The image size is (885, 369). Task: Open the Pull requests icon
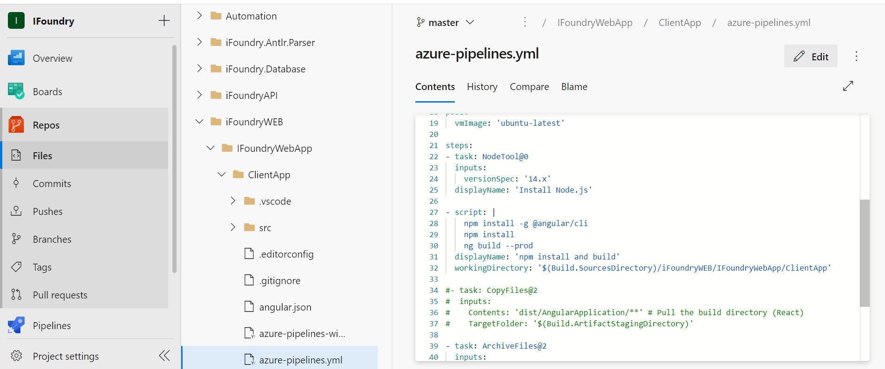[x=16, y=295]
